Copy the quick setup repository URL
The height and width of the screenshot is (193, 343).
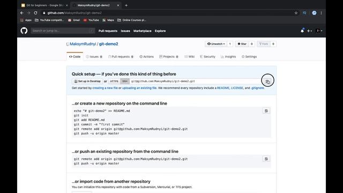click(x=267, y=81)
